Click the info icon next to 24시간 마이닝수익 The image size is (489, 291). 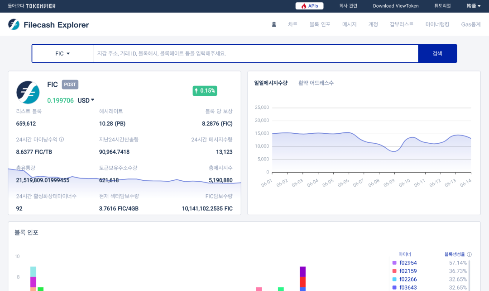point(62,140)
